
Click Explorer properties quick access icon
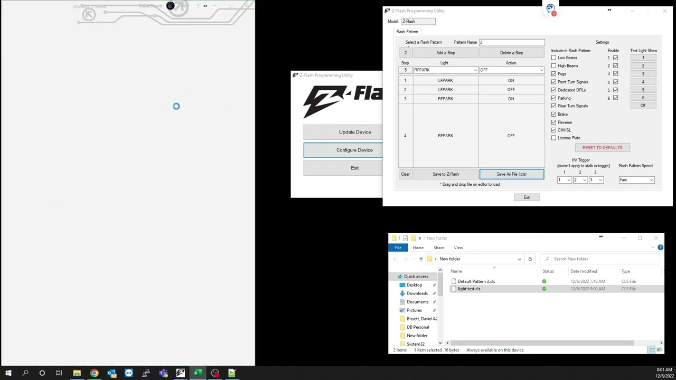pyautogui.click(x=405, y=238)
